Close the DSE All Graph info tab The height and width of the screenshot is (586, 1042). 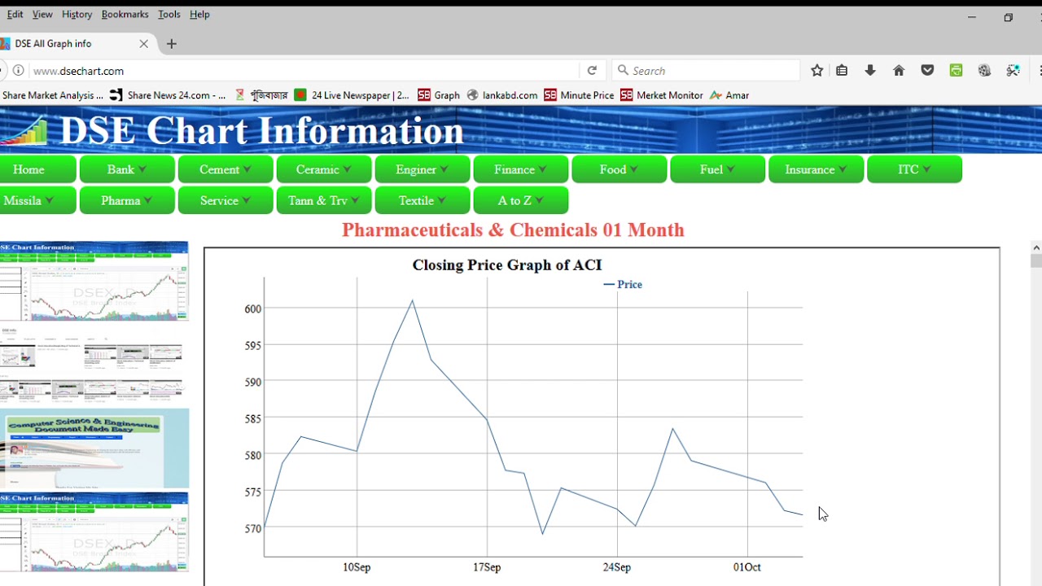point(144,44)
